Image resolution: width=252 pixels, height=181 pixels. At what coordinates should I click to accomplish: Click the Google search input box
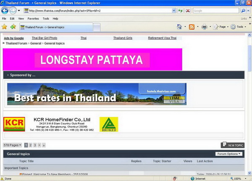(216, 11)
